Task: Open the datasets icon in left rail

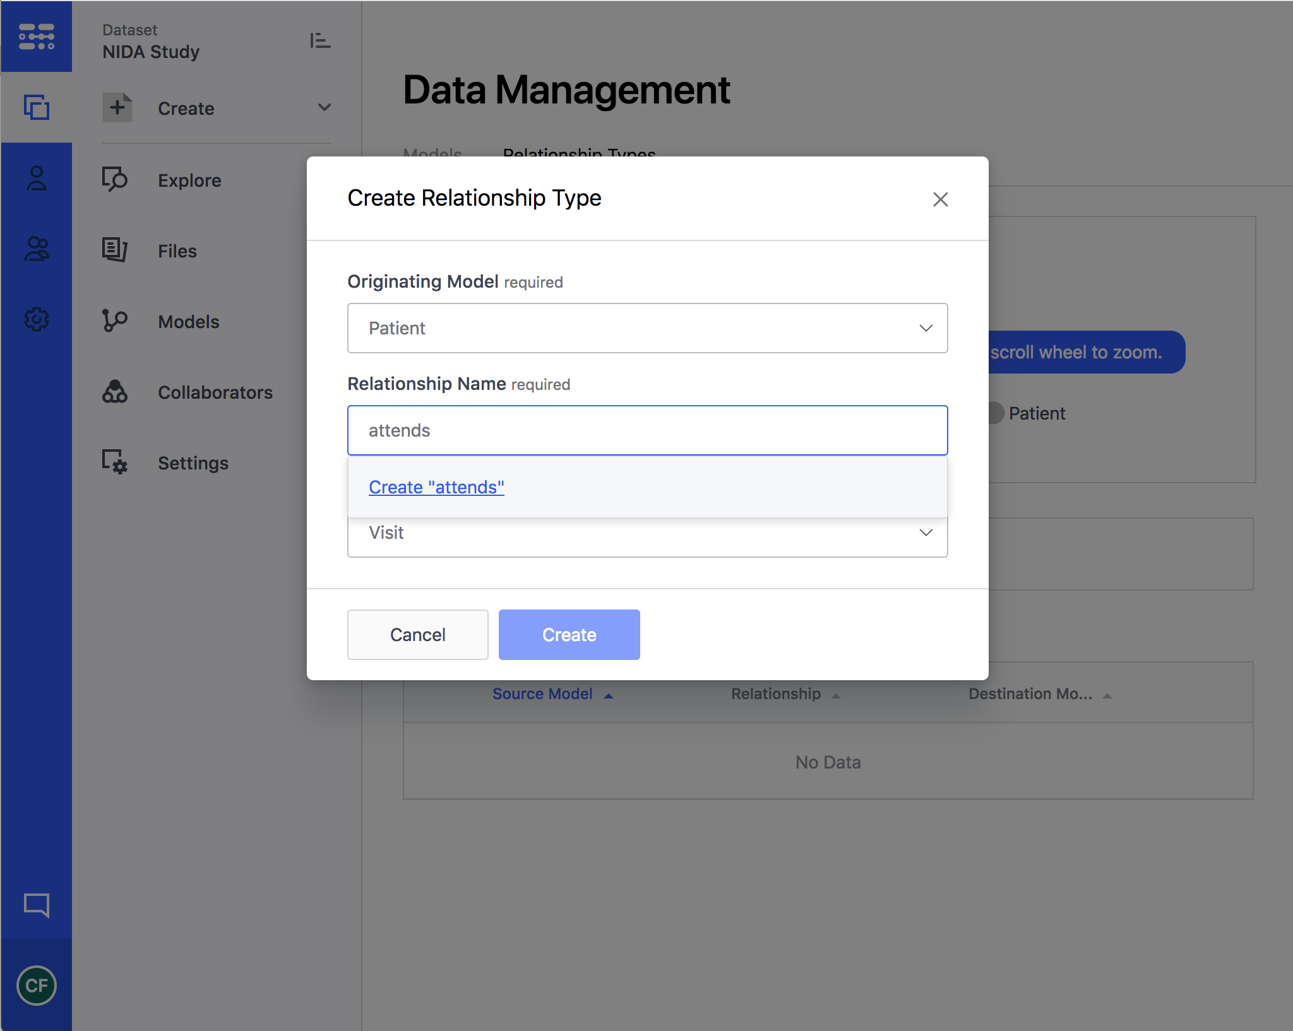Action: (x=36, y=107)
